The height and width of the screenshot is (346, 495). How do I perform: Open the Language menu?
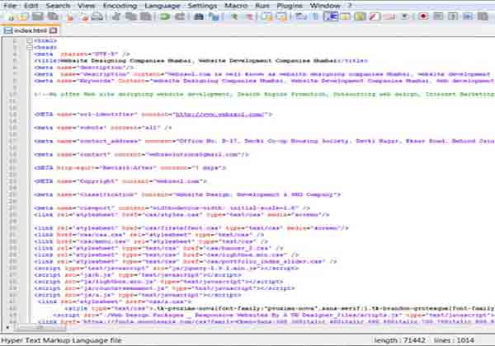point(163,6)
